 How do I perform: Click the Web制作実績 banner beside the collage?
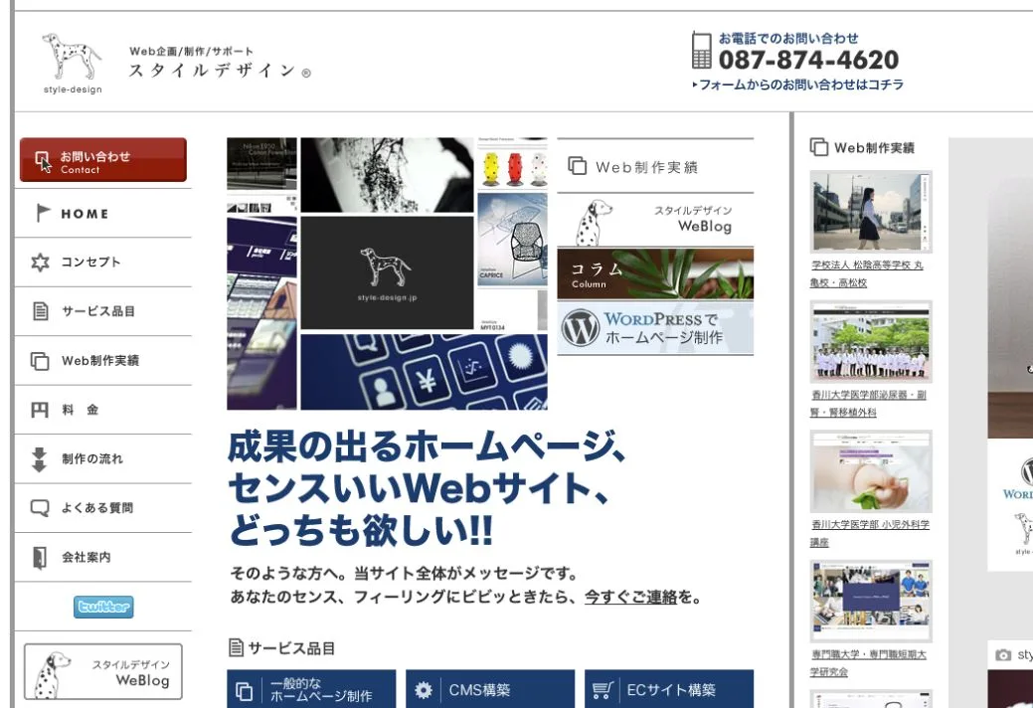[655, 166]
